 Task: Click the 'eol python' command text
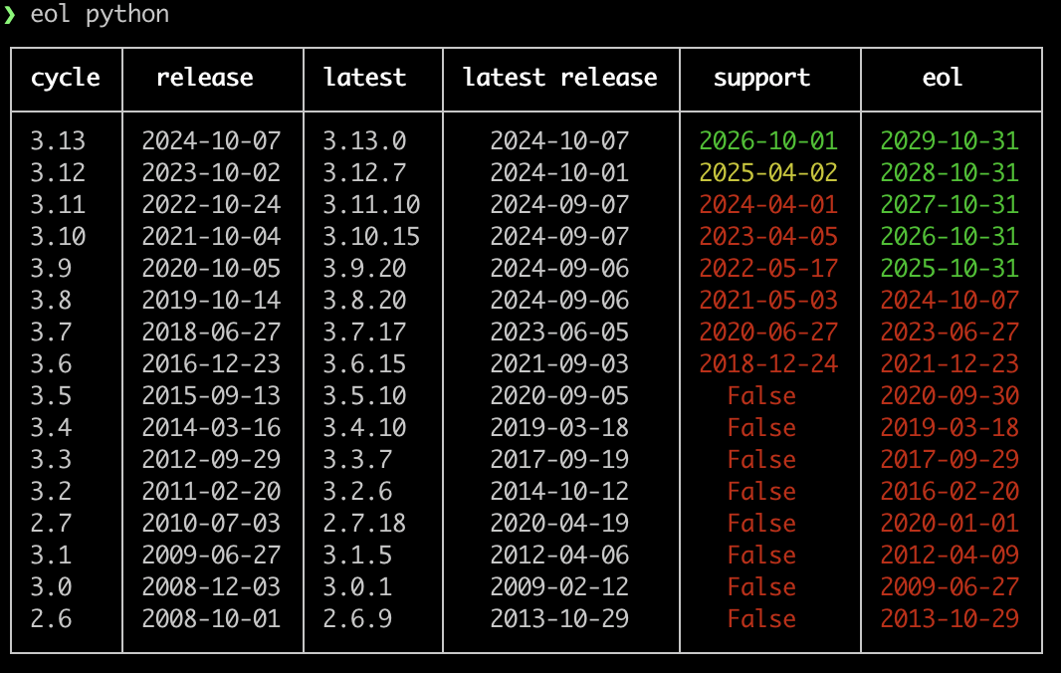tap(100, 14)
